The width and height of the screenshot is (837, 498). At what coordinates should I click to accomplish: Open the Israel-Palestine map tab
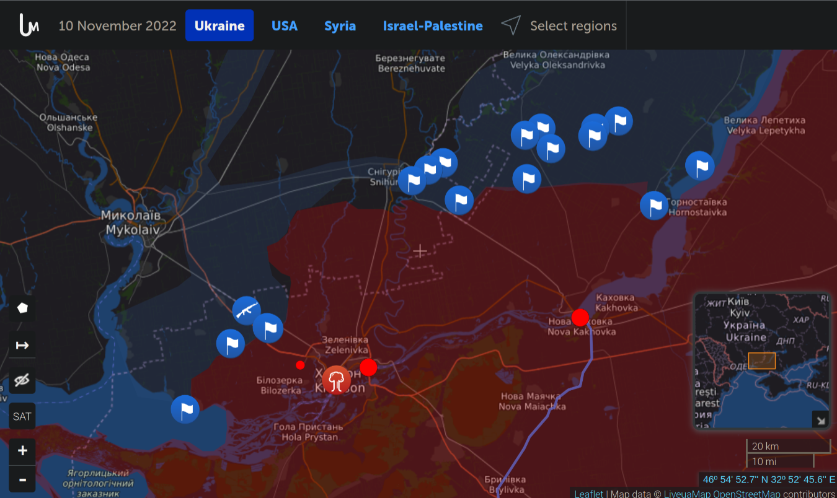(x=433, y=26)
